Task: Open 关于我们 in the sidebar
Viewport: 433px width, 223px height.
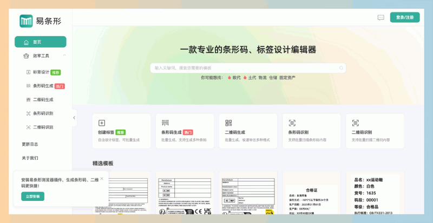Action: [30, 158]
